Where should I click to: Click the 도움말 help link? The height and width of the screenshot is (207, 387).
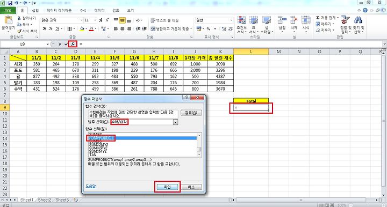pos(91,186)
